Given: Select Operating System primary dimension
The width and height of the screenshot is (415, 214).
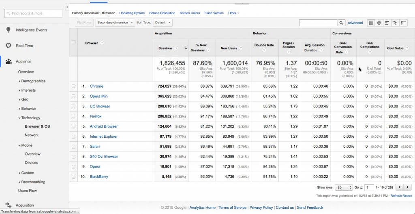Looking at the screenshot, I should pos(132,13).
